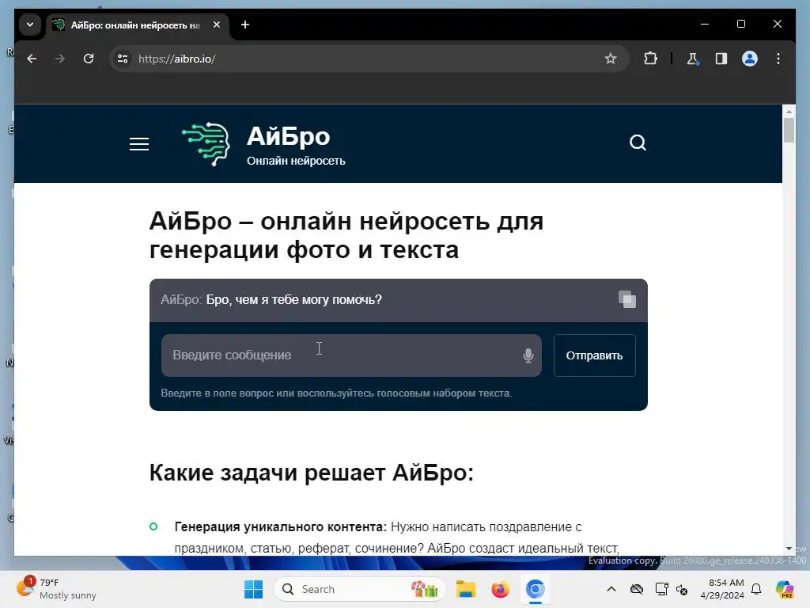Screen dimensions: 810x608
Task: Open the Copilot preview icon
Action: coord(785,589)
